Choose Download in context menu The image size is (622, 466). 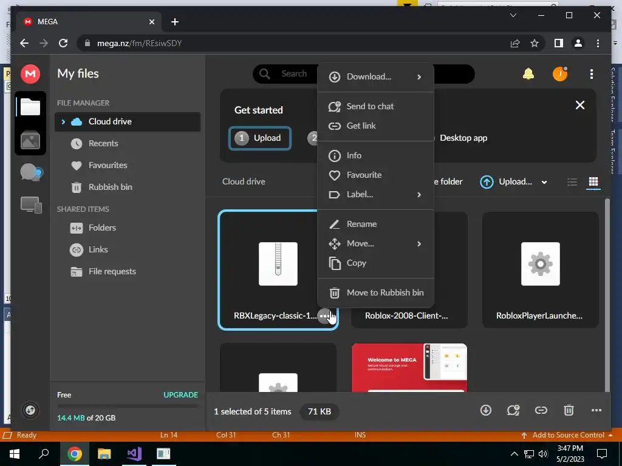(375, 77)
